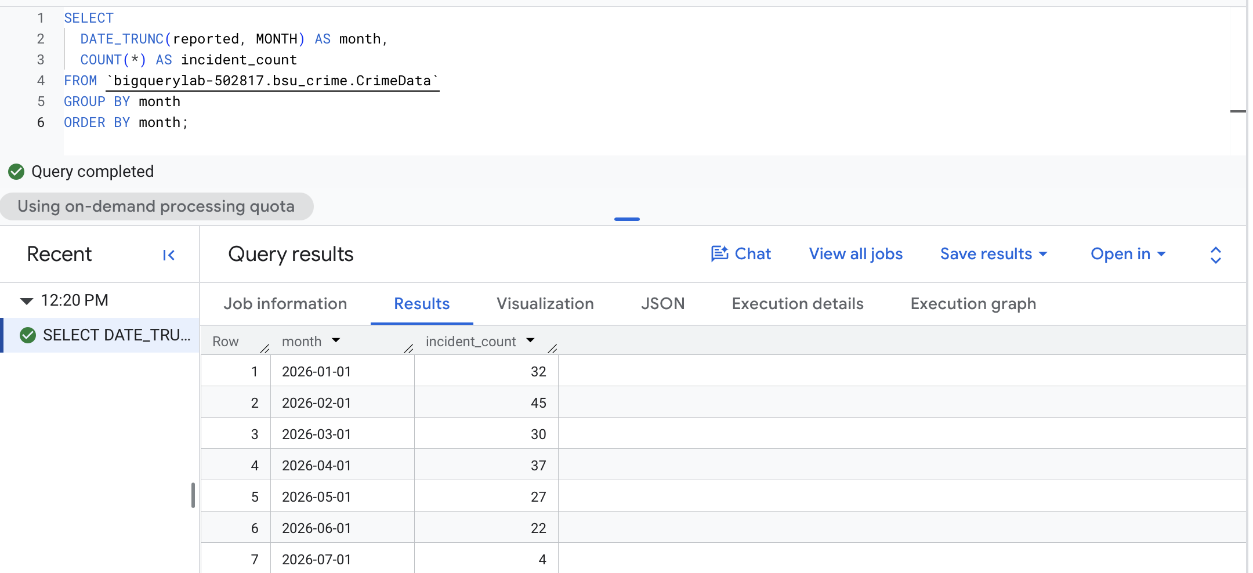Click cell 2026-06-01 in month column
This screenshot has height=573, width=1253.
342,528
